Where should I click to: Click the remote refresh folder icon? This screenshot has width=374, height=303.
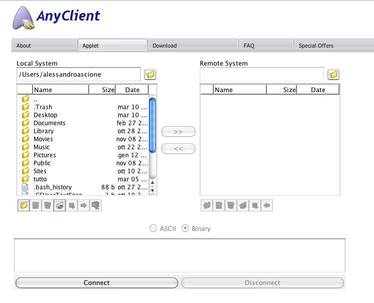tap(243, 205)
